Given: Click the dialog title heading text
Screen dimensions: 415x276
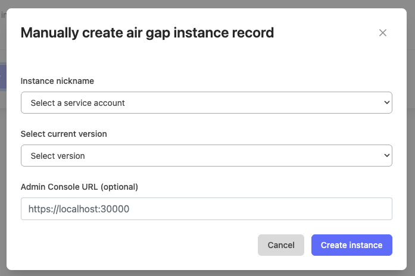Looking at the screenshot, I should [x=147, y=33].
